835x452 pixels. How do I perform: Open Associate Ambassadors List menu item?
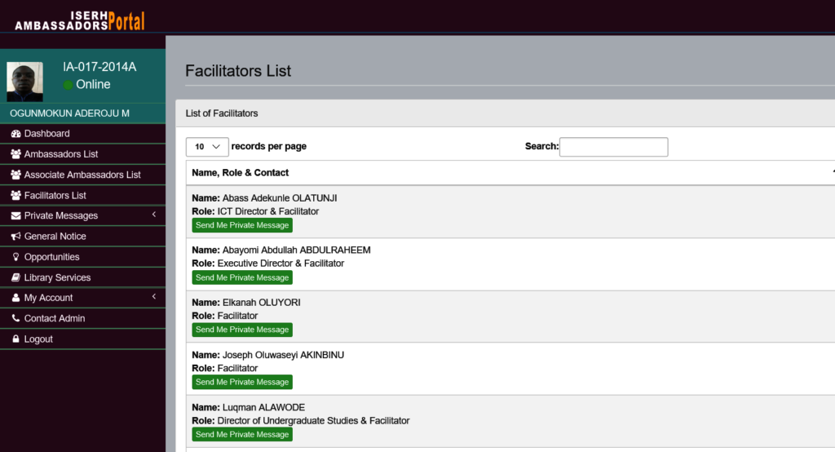[82, 175]
